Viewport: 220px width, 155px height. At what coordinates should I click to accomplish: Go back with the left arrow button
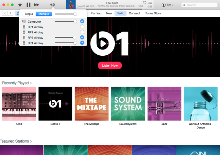[x=5, y=13]
